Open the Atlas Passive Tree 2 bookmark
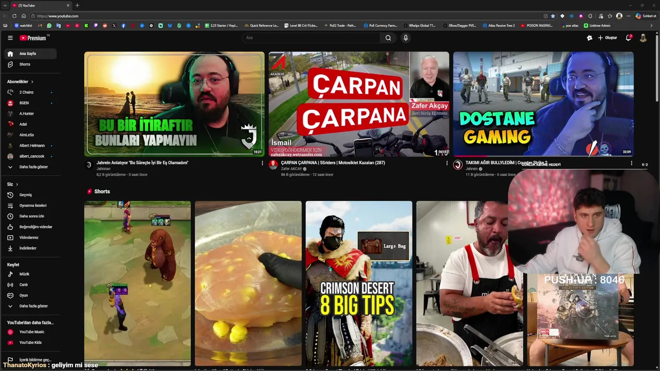 [499, 25]
